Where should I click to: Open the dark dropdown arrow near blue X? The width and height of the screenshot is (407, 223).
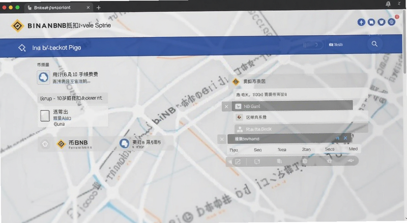point(337,138)
